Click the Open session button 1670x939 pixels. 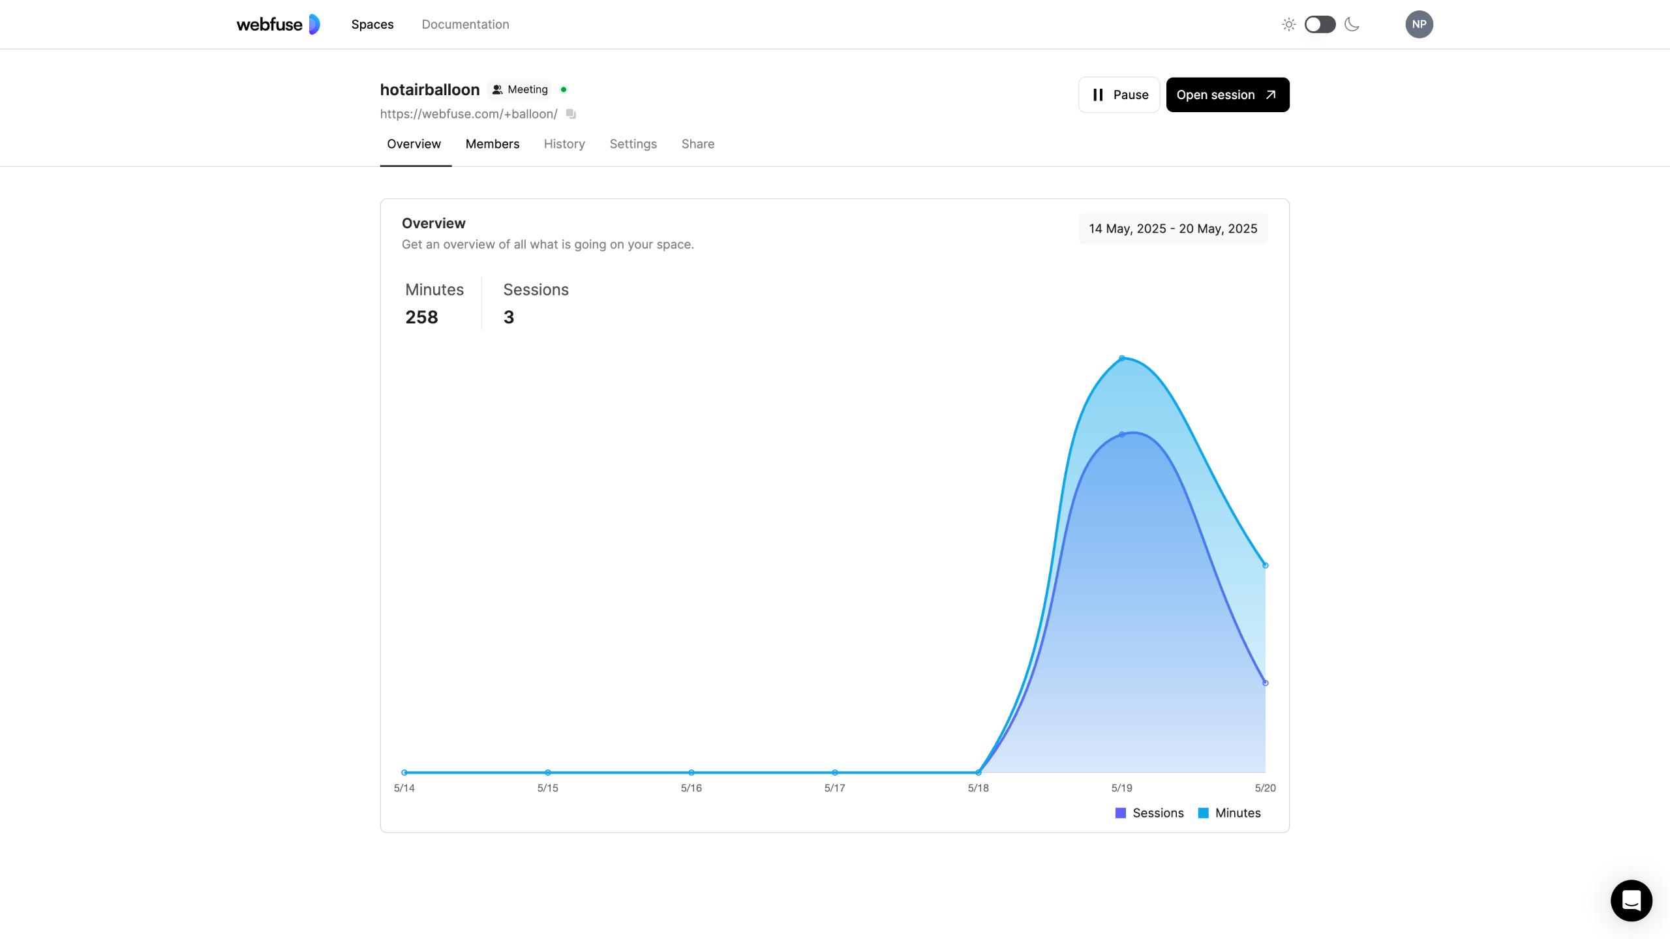point(1227,95)
